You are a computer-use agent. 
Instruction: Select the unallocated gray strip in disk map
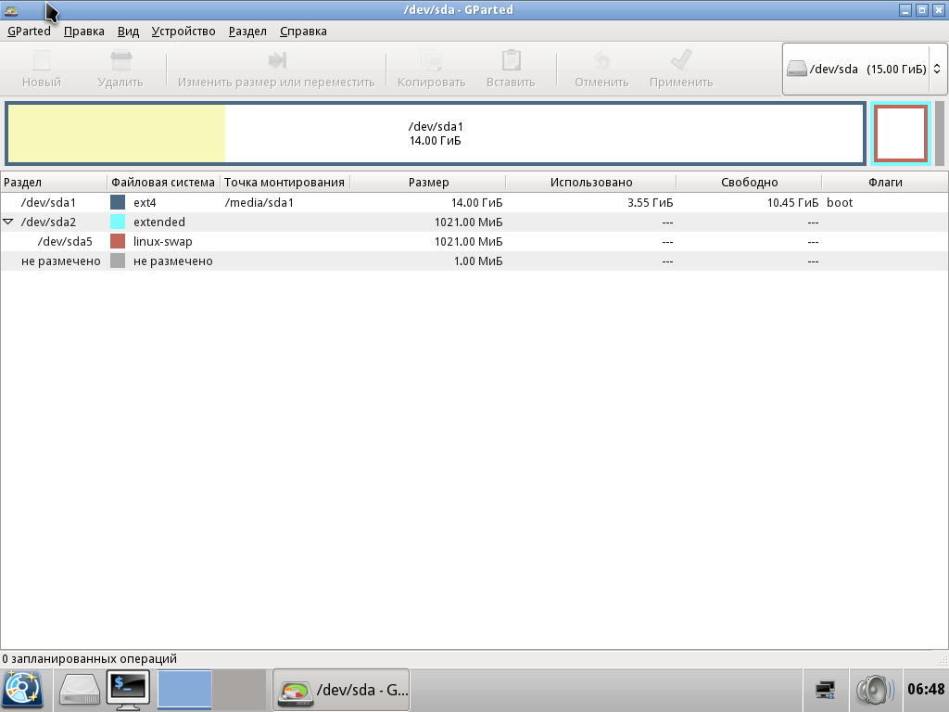pyautogui.click(x=940, y=133)
